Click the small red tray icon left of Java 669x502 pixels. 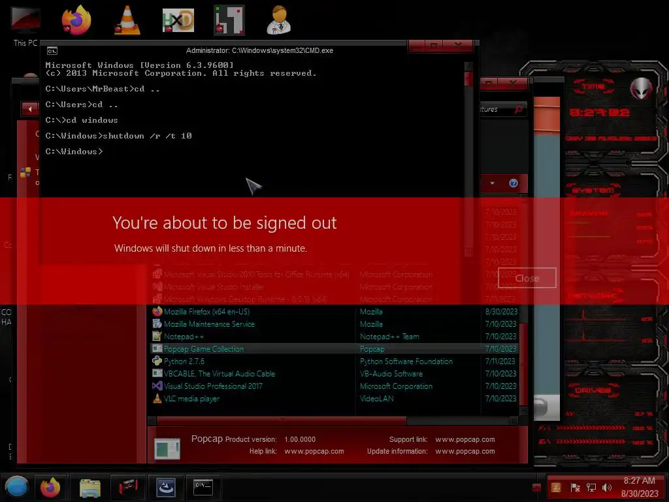pyautogui.click(x=537, y=488)
